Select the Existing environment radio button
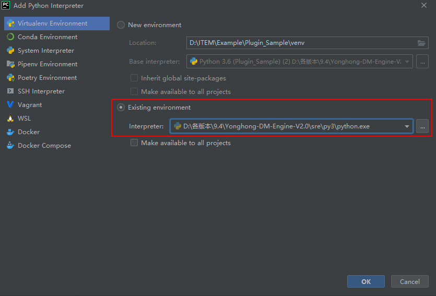The width and height of the screenshot is (436, 296). [121, 108]
